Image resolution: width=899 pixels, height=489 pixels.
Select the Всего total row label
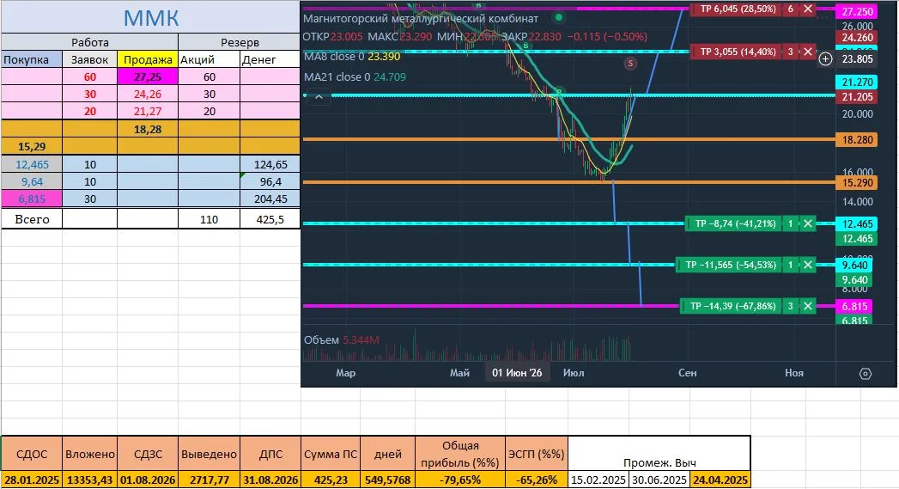point(32,218)
